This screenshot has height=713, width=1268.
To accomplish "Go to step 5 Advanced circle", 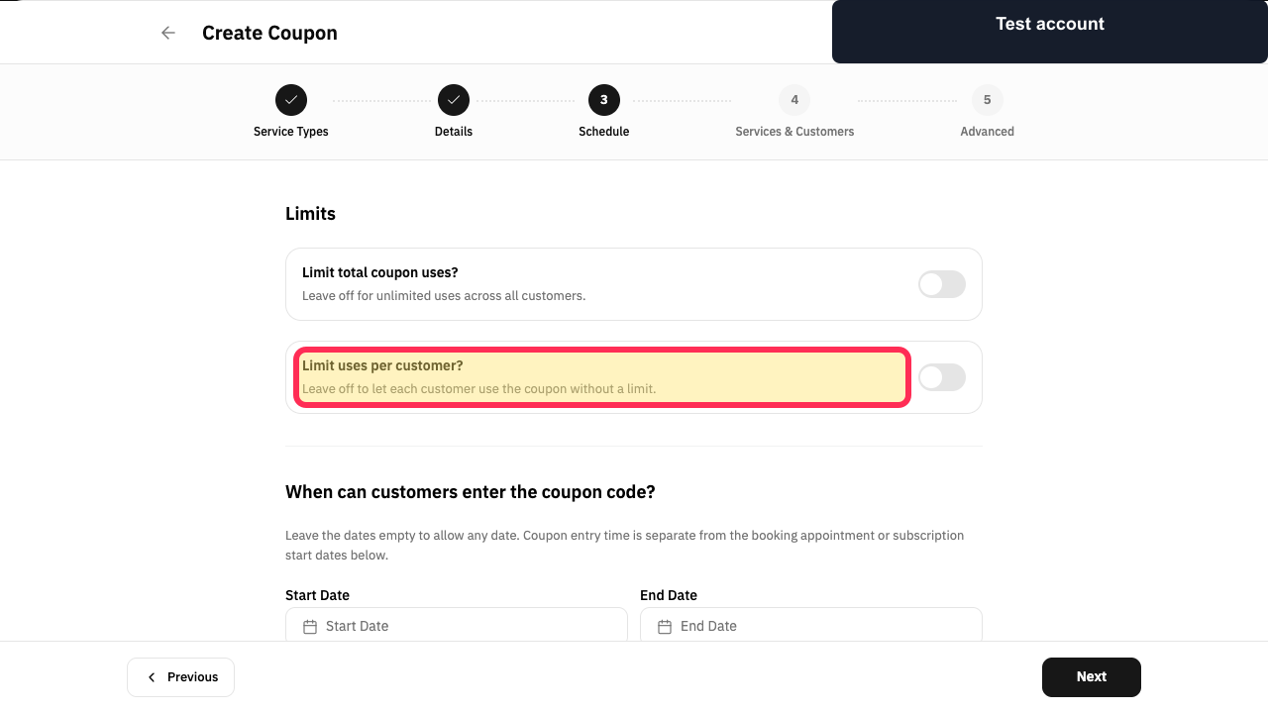I will click(988, 100).
